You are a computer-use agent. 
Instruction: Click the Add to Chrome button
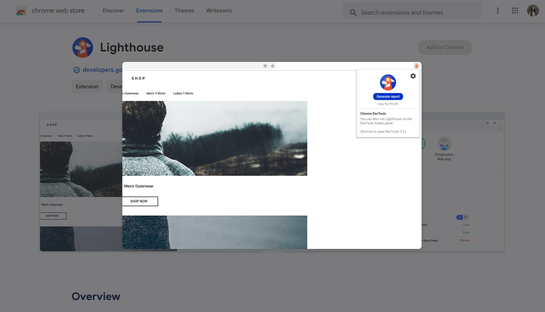click(x=444, y=47)
